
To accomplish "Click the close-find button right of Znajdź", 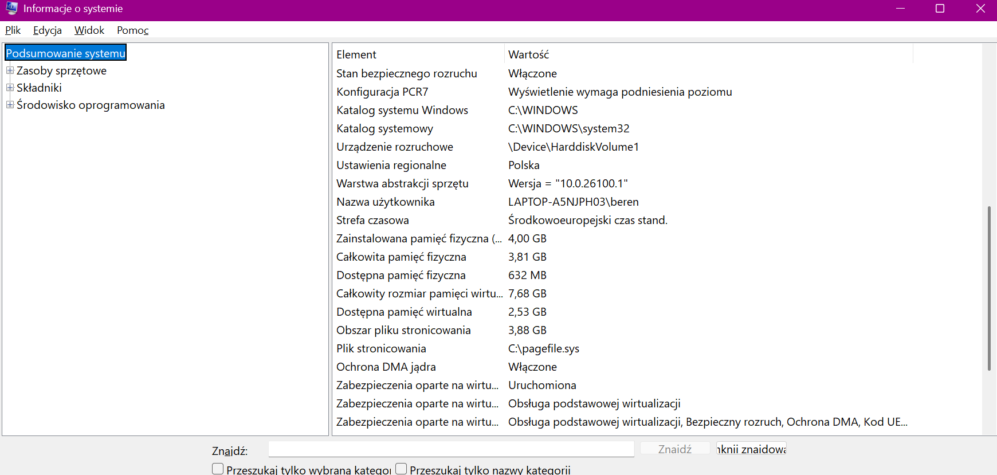I will pos(751,449).
